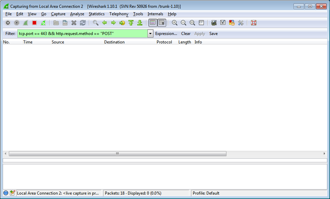
Task: Open the Capture menu
Action: click(58, 14)
